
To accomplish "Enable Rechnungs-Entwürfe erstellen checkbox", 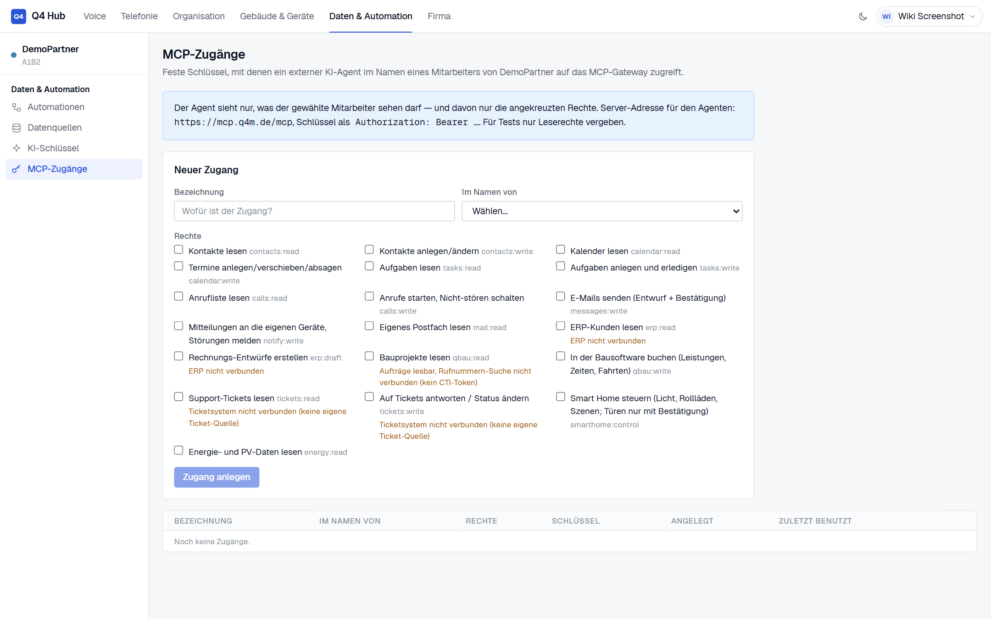I will (x=178, y=356).
